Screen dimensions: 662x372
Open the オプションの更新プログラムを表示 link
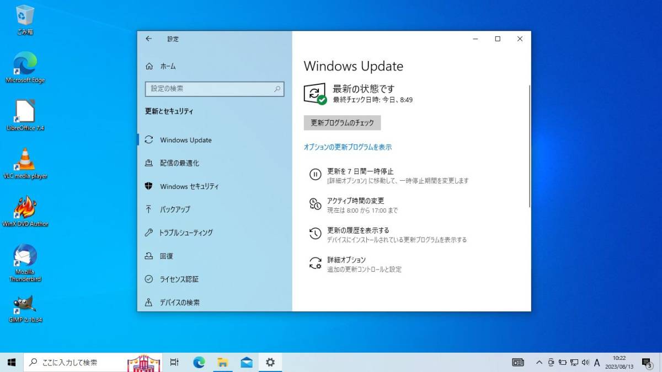click(x=348, y=147)
